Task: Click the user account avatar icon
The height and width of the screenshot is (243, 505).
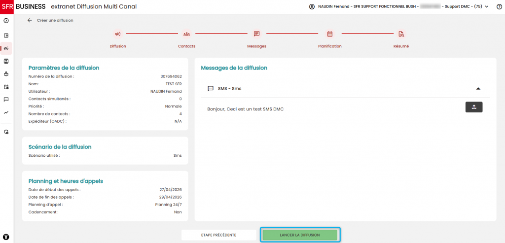Action: tap(312, 7)
